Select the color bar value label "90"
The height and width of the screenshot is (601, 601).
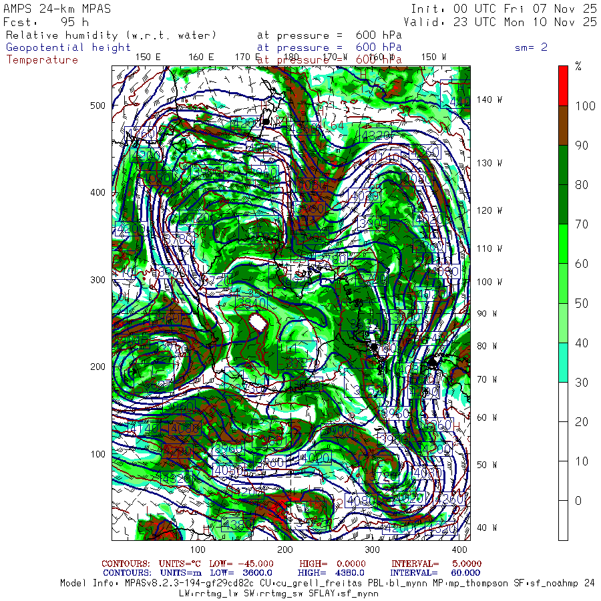tap(582, 146)
